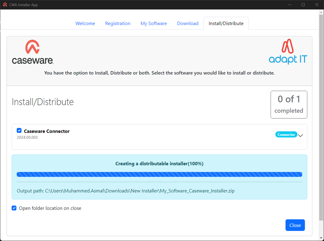
Task: Click the blue Connector badge
Action: pyautogui.click(x=286, y=135)
